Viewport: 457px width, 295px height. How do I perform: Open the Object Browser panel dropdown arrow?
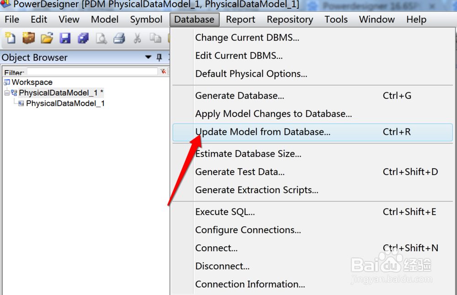148,57
